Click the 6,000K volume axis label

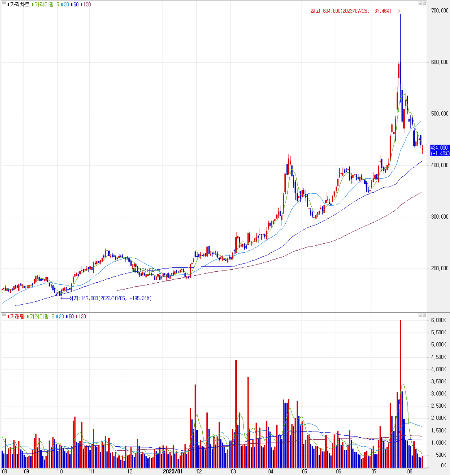[438, 320]
